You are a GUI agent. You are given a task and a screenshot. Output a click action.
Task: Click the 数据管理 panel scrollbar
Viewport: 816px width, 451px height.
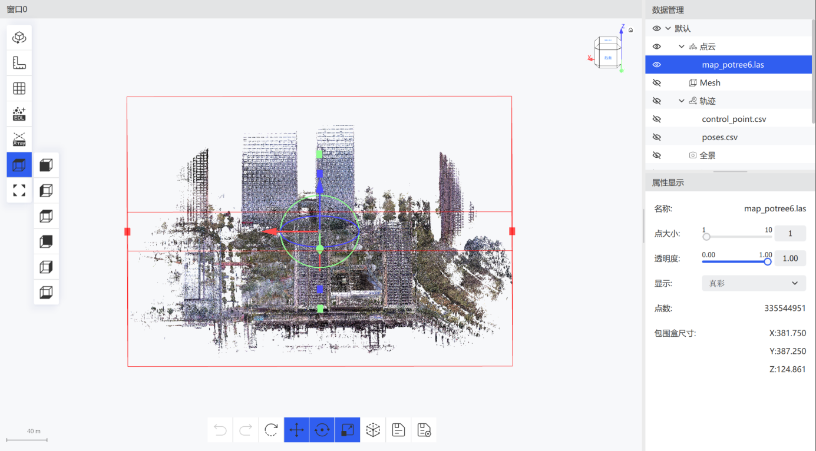pos(814,71)
